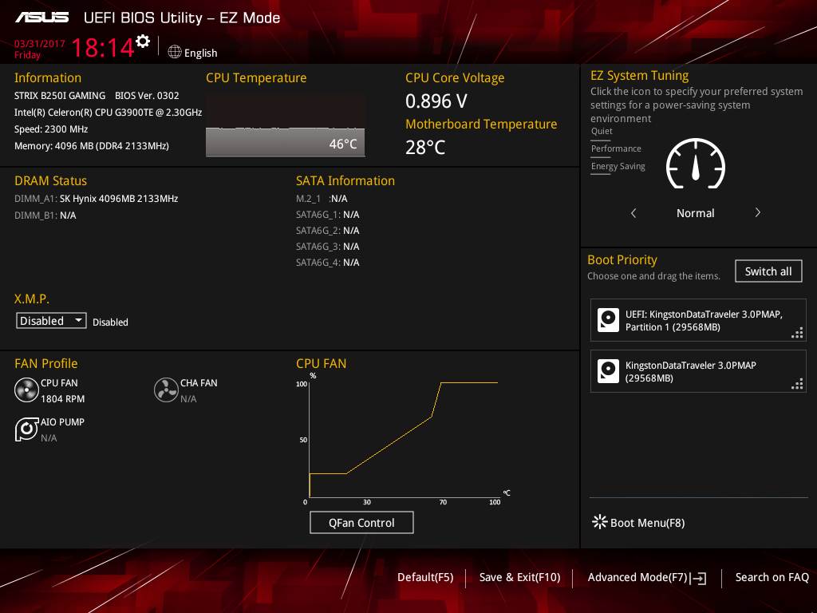The height and width of the screenshot is (613, 817).
Task: Click the M.2_1 N/A entry
Action: (x=322, y=199)
